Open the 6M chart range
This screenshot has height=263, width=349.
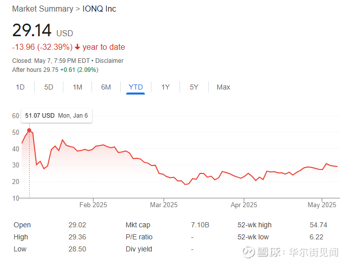(x=106, y=87)
